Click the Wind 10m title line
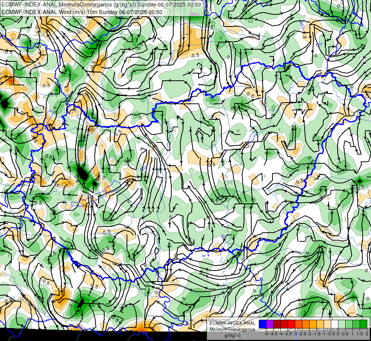This screenshot has width=371, height=341. [x=82, y=12]
